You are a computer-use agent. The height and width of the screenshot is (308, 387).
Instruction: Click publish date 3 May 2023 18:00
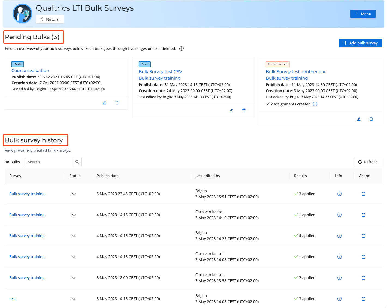(x=128, y=278)
